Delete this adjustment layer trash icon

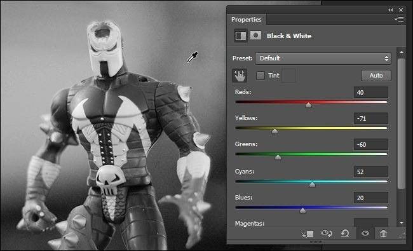tap(383, 233)
